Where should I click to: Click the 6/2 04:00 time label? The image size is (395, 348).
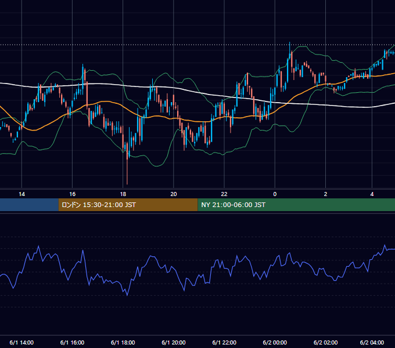[x=372, y=342]
